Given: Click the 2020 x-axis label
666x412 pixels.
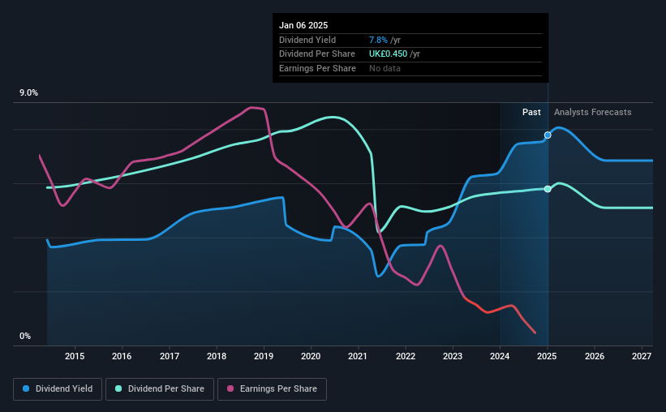Looking at the screenshot, I should (311, 356).
